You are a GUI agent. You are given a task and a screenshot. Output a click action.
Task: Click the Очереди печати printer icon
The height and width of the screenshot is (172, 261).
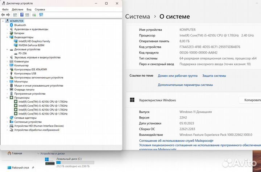click(11, 90)
